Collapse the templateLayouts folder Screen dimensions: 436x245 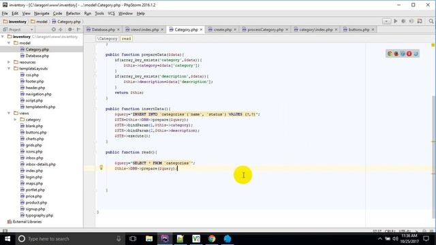coord(9,68)
